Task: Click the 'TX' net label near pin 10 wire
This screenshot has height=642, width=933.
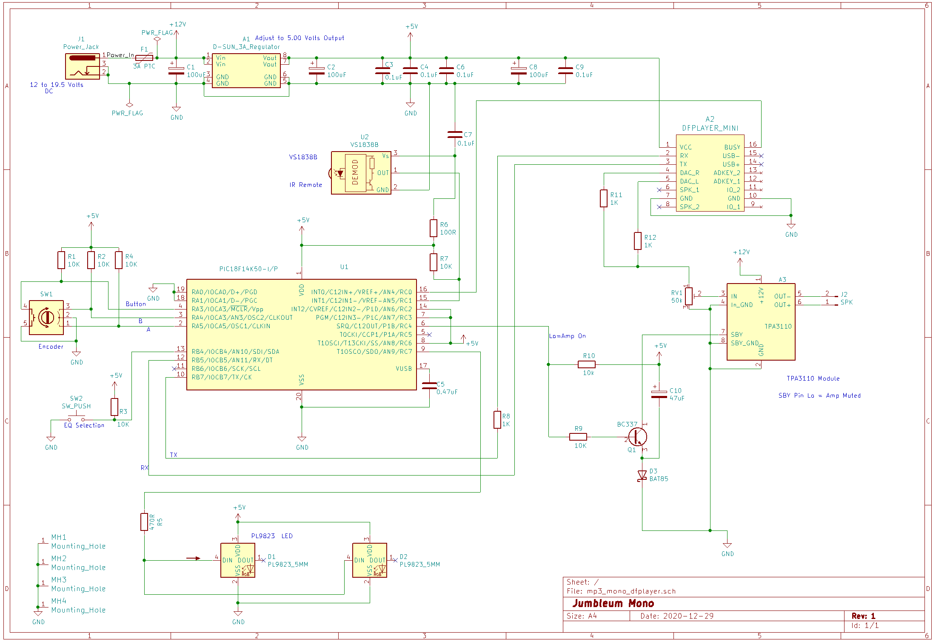Action: [174, 455]
